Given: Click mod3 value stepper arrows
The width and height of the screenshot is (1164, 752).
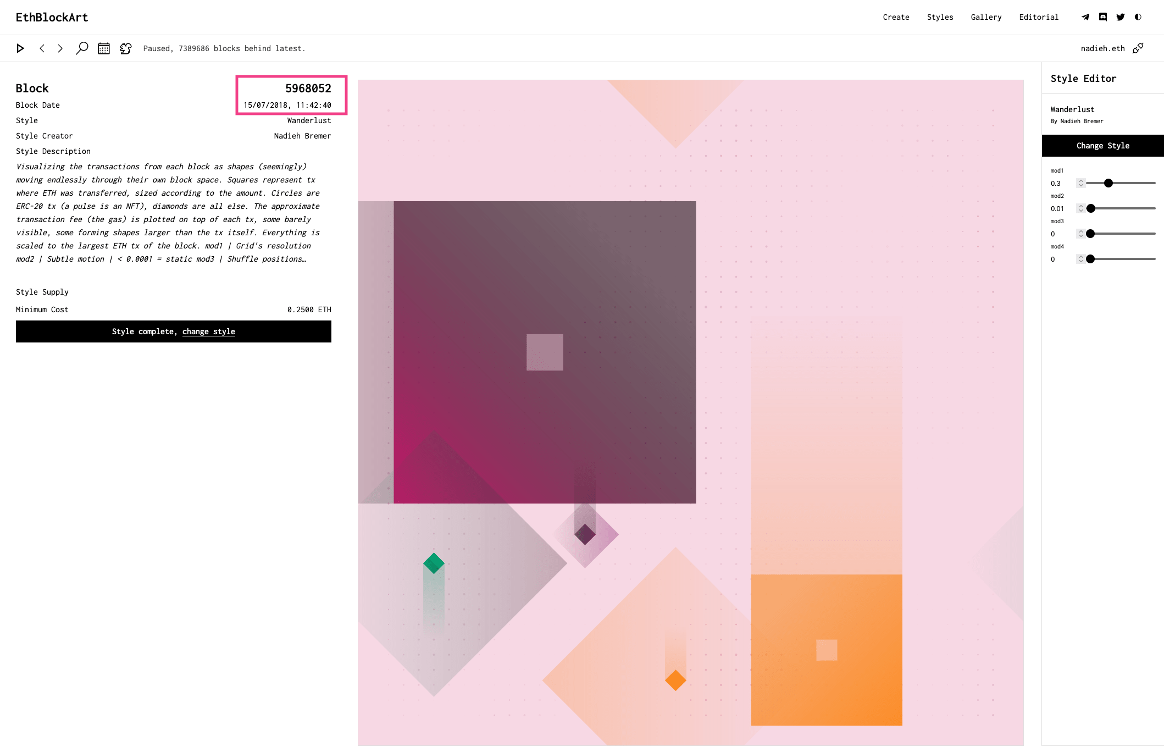Looking at the screenshot, I should [1080, 234].
